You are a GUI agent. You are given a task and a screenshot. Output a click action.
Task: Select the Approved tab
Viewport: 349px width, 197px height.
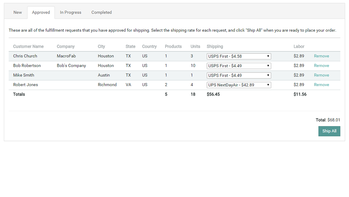coord(41,13)
